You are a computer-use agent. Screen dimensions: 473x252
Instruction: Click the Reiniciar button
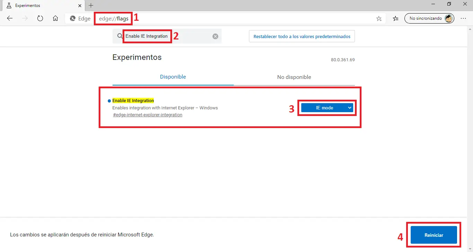point(434,235)
